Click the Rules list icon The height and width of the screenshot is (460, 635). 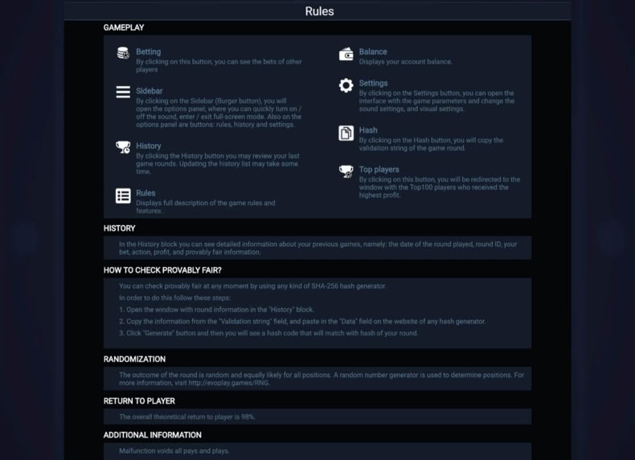123,195
